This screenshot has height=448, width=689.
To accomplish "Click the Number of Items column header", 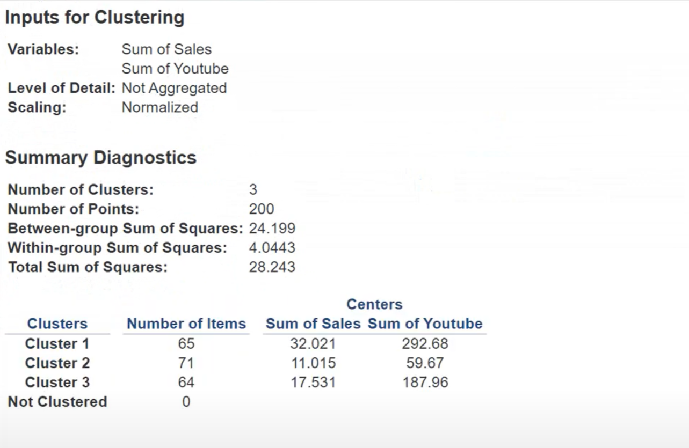I will click(186, 324).
